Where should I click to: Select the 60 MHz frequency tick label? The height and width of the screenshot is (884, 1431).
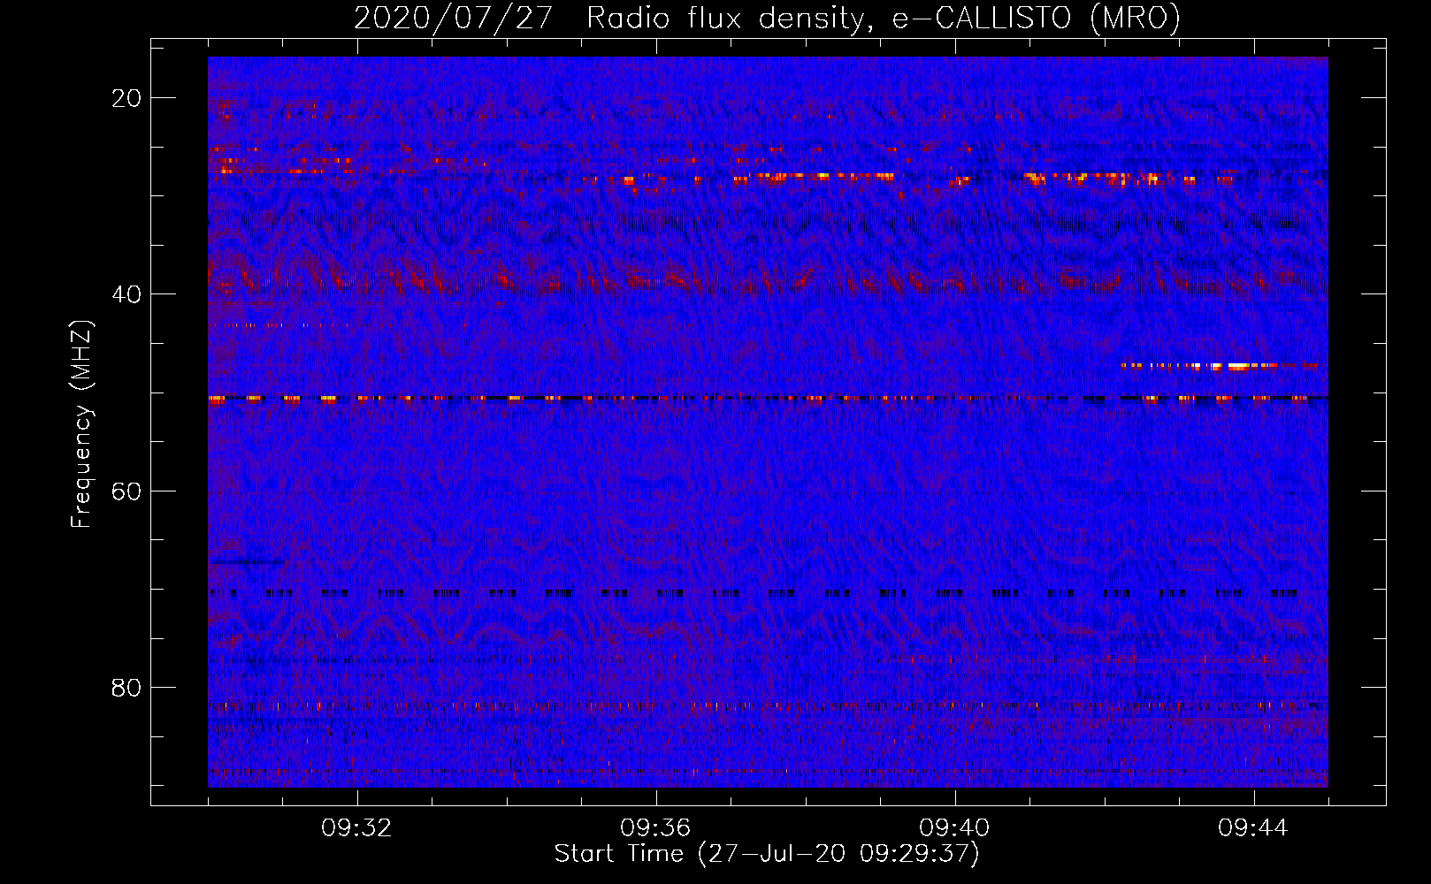click(x=126, y=492)
